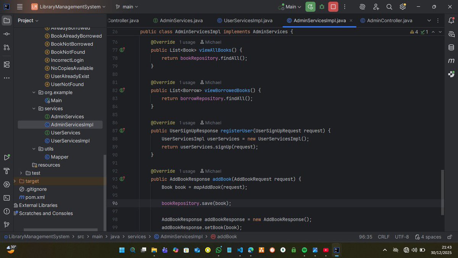
Task: Jump to viewAllBooks interface method via gutter icon
Action: click(x=123, y=50)
